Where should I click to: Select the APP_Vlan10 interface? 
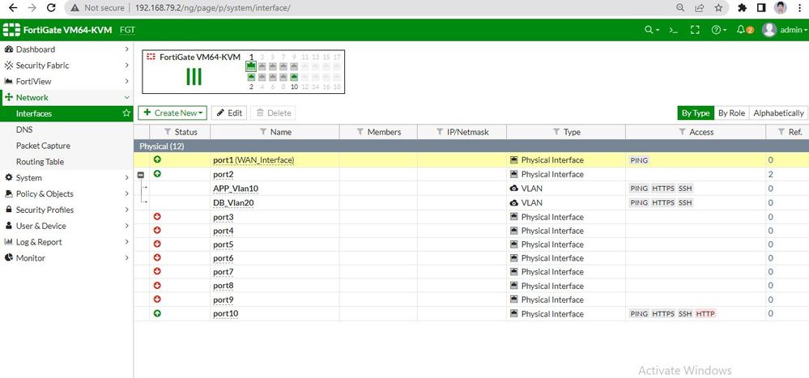[x=236, y=189]
